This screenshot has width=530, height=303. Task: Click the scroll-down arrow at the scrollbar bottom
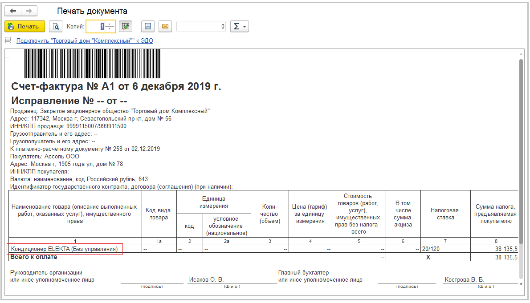[521, 284]
